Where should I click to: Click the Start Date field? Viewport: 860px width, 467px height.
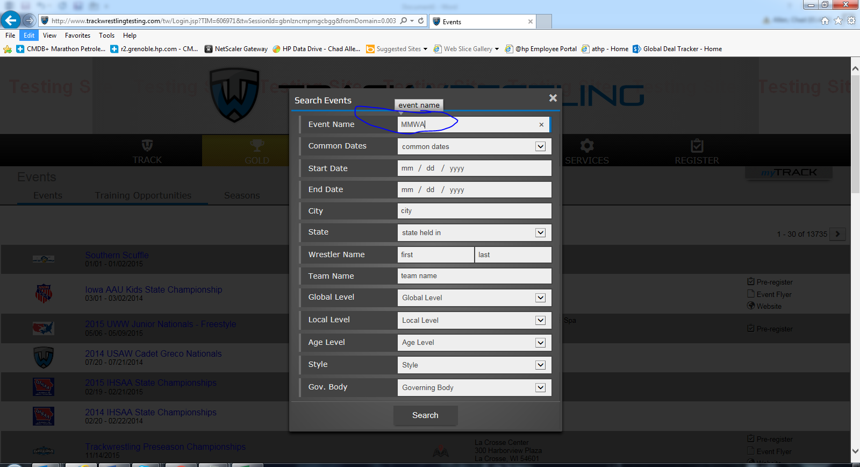(x=474, y=168)
